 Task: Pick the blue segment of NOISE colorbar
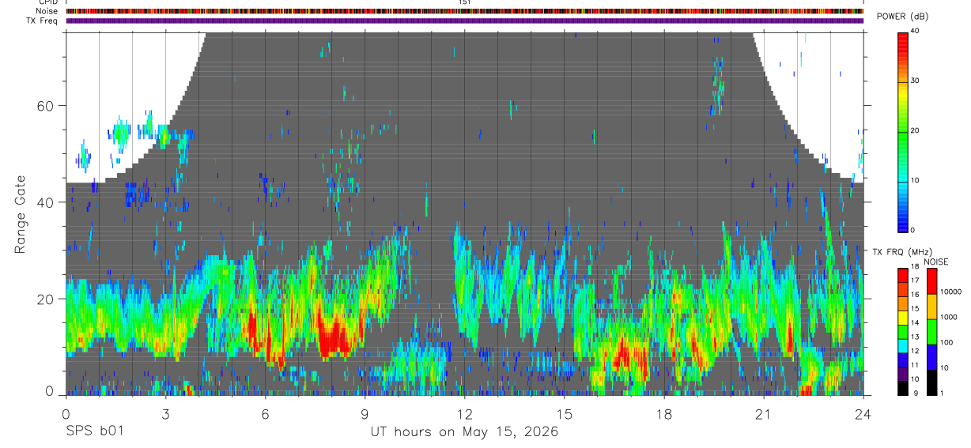pyautogui.click(x=931, y=357)
